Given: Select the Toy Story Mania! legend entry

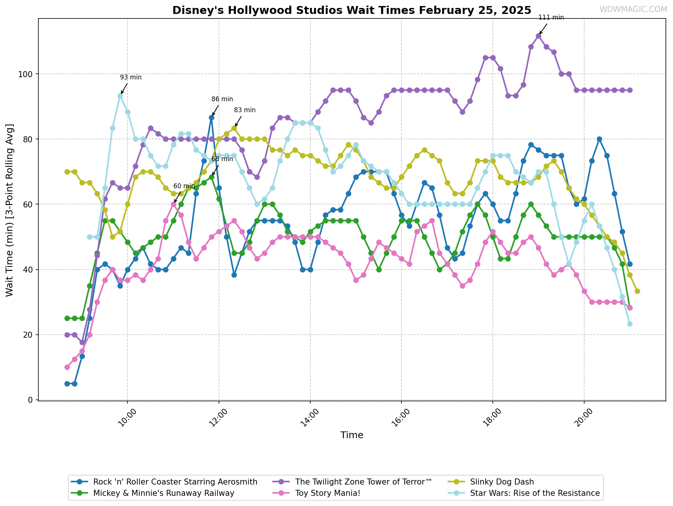Looking at the screenshot, I should click(x=317, y=493).
